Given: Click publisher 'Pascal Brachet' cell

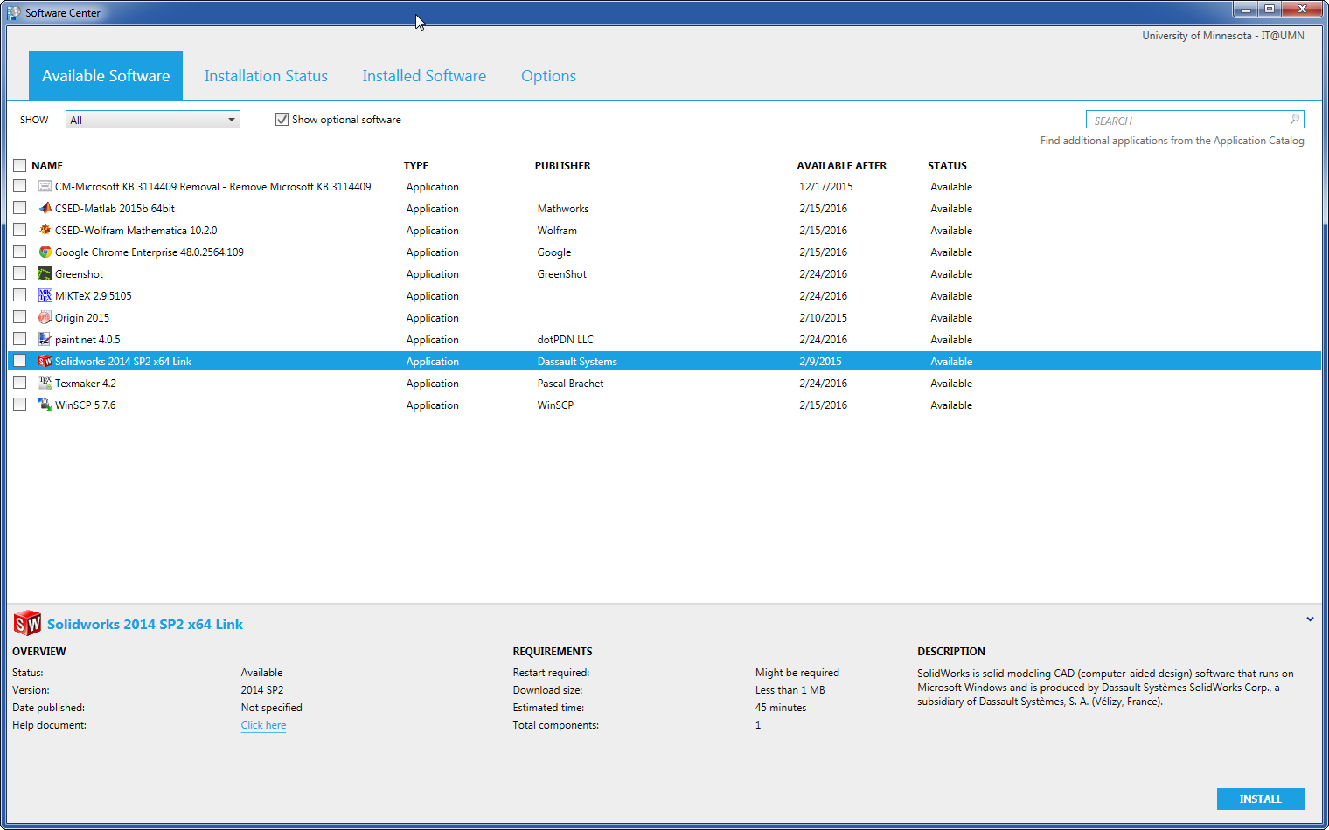Looking at the screenshot, I should click(x=570, y=384).
